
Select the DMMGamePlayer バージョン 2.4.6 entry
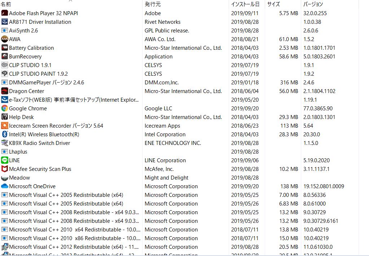[47, 83]
